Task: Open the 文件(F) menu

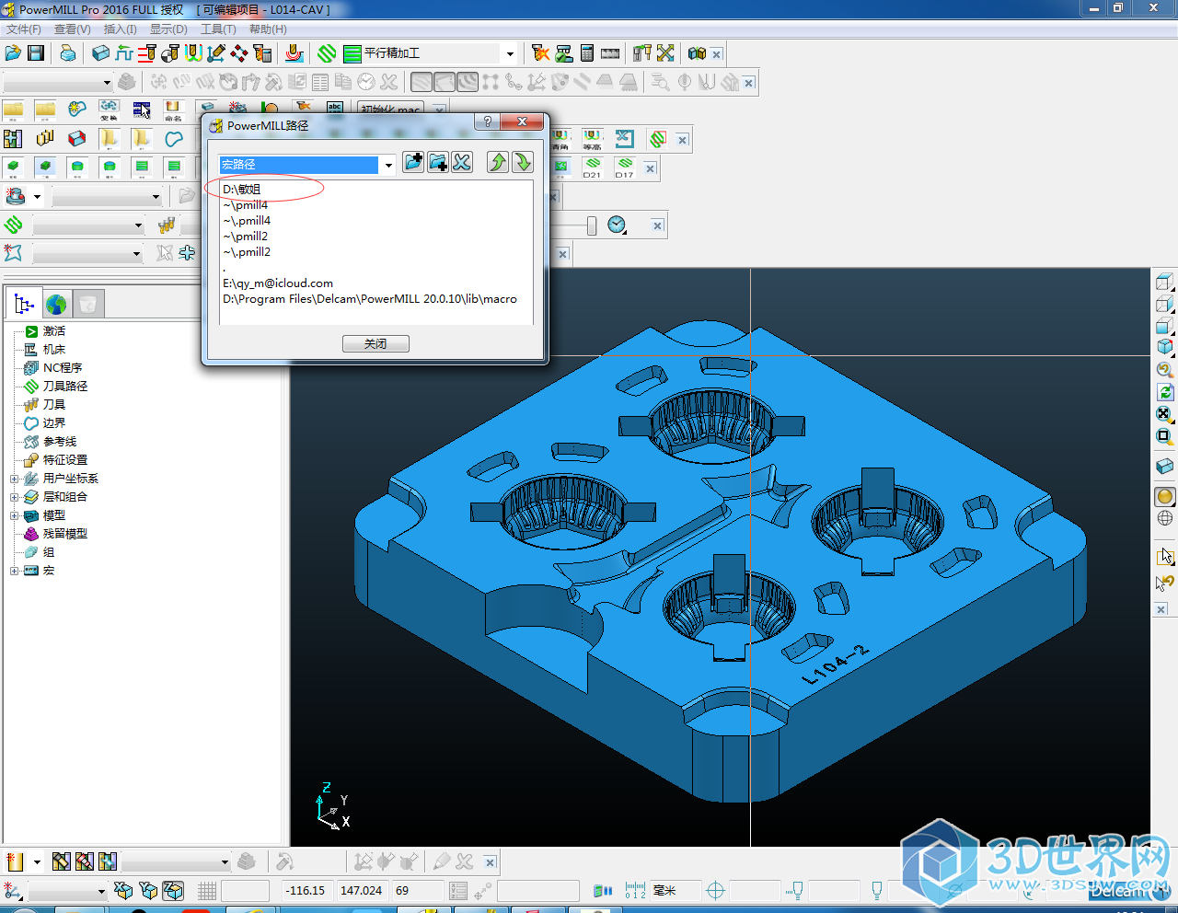Action: click(x=24, y=29)
